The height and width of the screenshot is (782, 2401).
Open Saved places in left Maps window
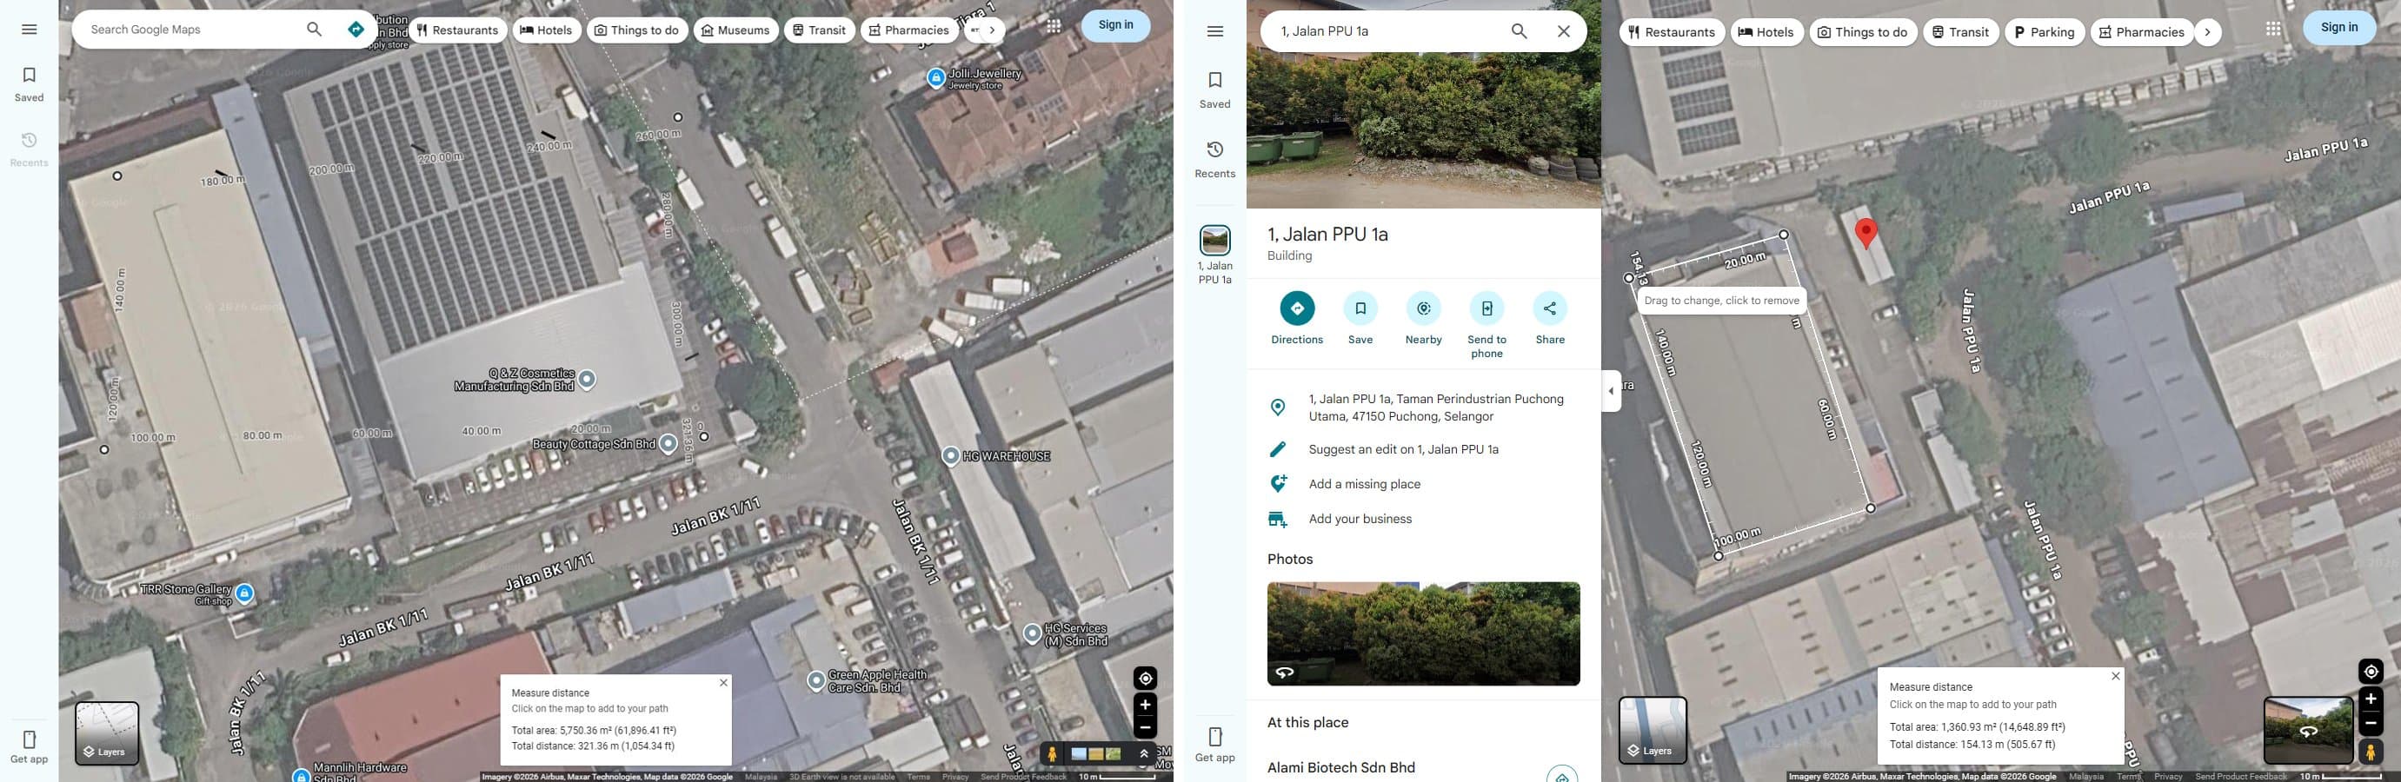[29, 84]
